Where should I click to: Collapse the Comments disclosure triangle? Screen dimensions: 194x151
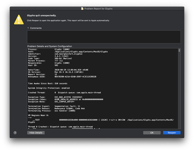pyautogui.click(x=28, y=28)
